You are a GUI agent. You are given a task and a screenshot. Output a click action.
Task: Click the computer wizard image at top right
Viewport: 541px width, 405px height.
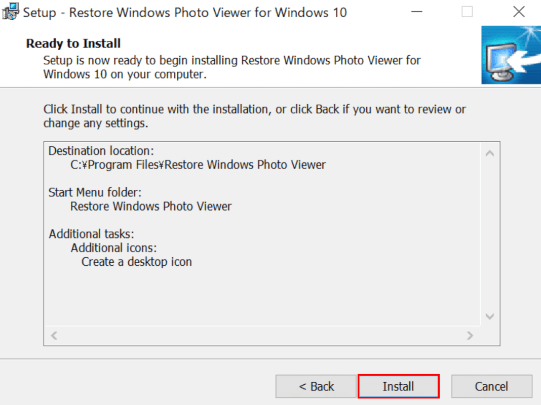[x=511, y=55]
